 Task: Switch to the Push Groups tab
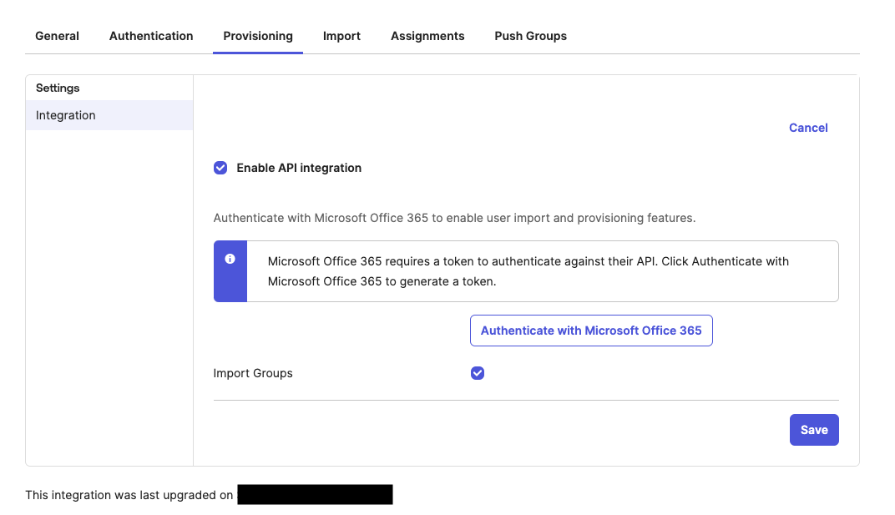(530, 36)
